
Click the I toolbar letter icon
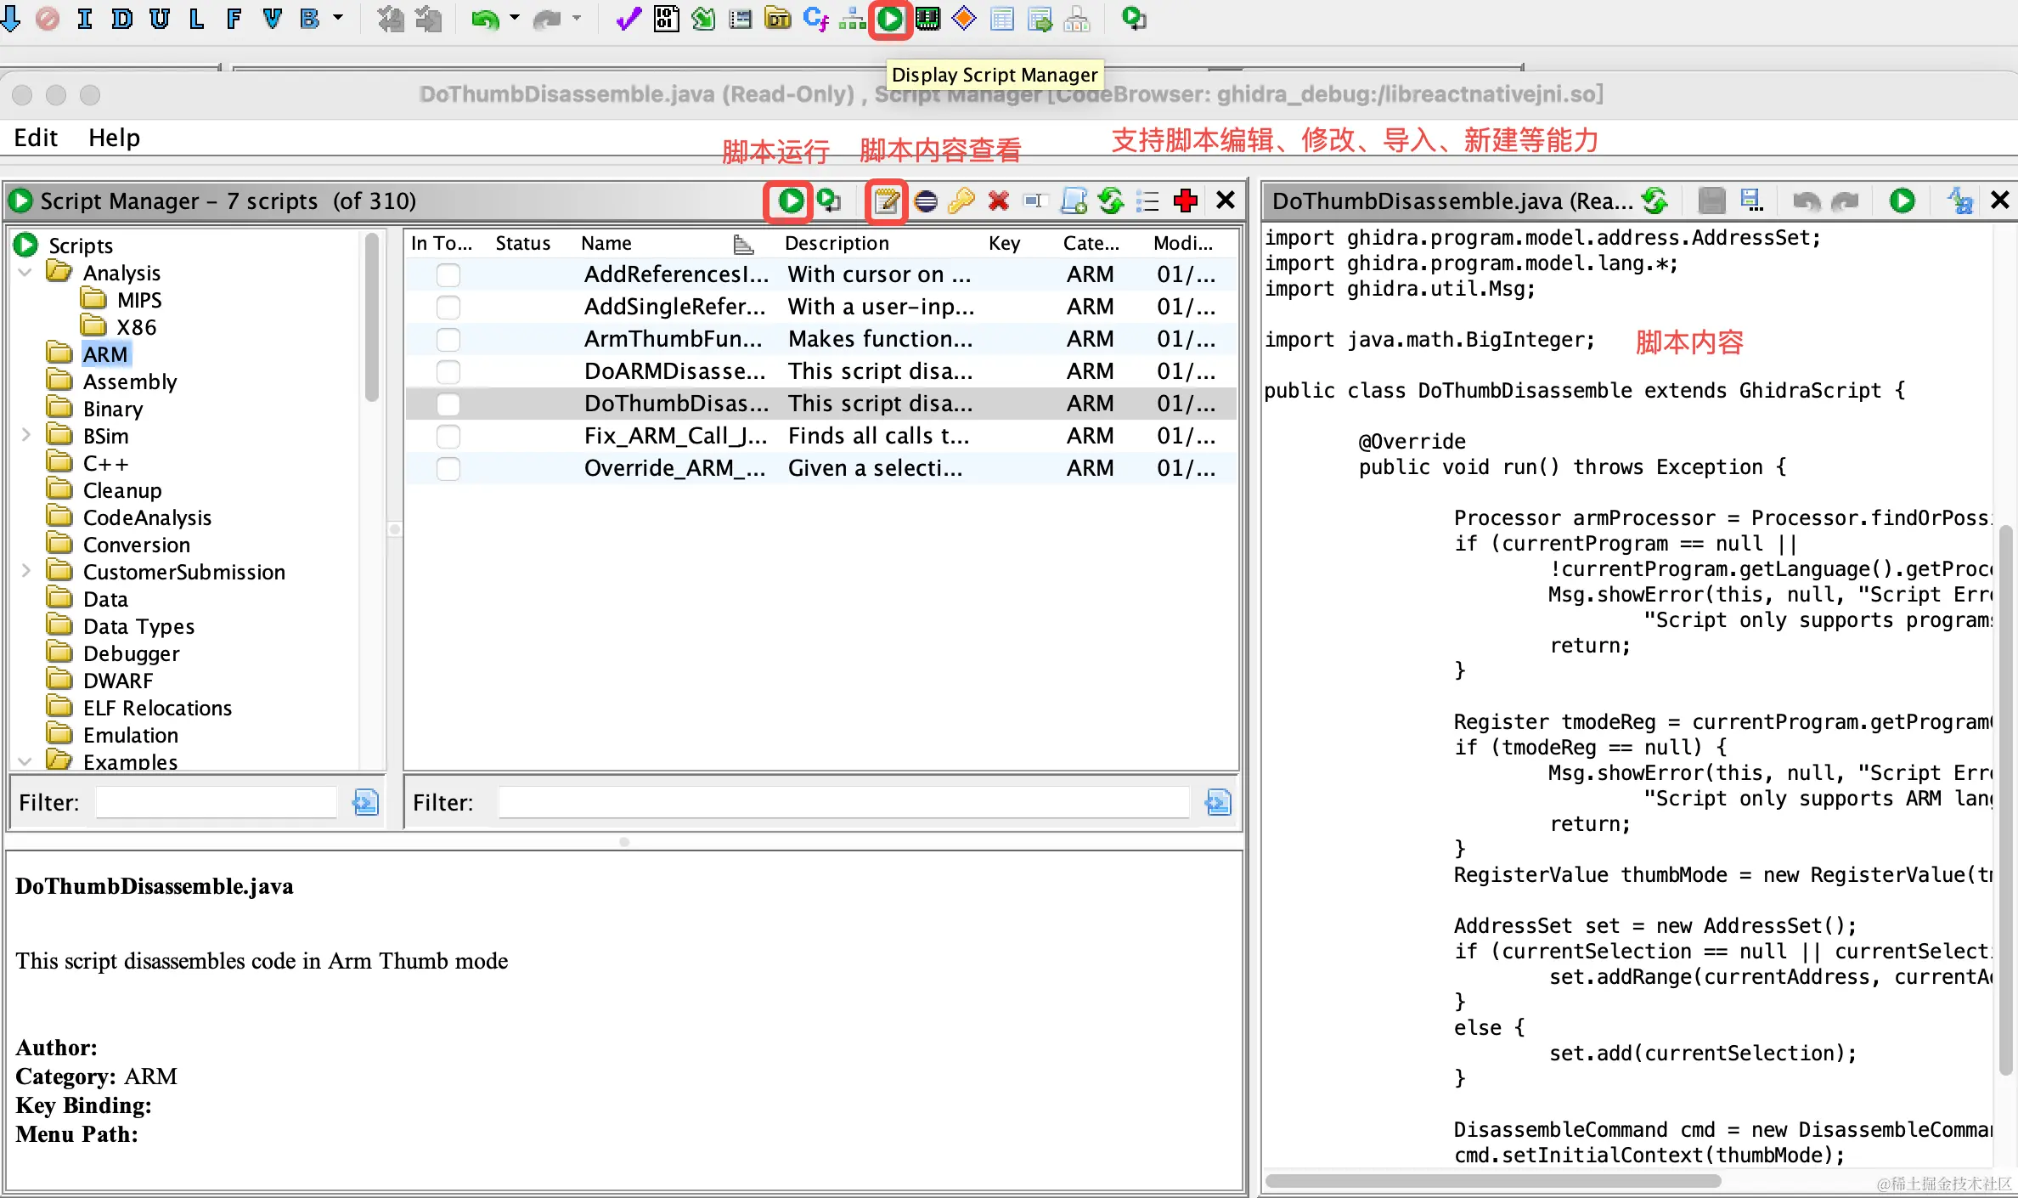pyautogui.click(x=85, y=19)
